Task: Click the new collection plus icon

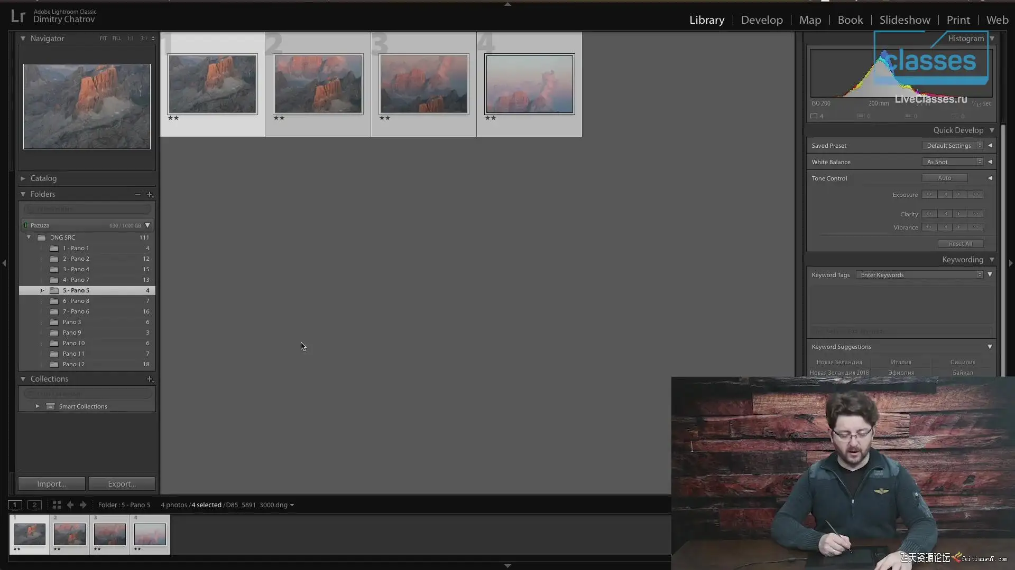Action: pos(150,379)
